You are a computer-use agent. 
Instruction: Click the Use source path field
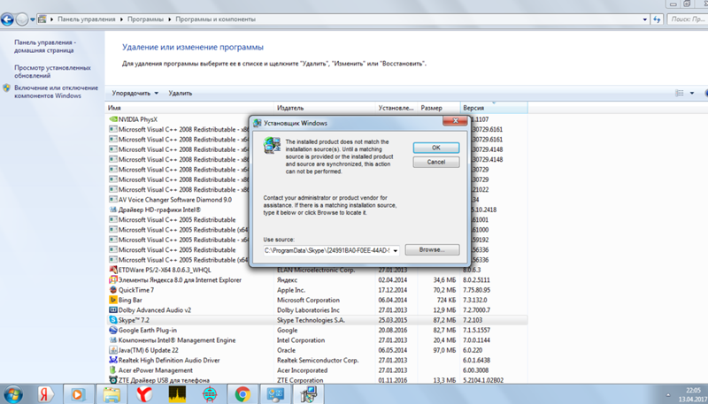point(327,250)
